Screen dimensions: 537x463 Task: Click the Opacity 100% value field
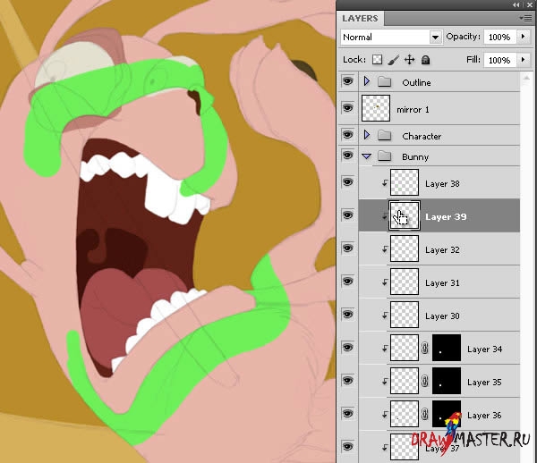500,37
